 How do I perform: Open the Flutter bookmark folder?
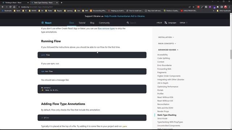tap(49, 11)
